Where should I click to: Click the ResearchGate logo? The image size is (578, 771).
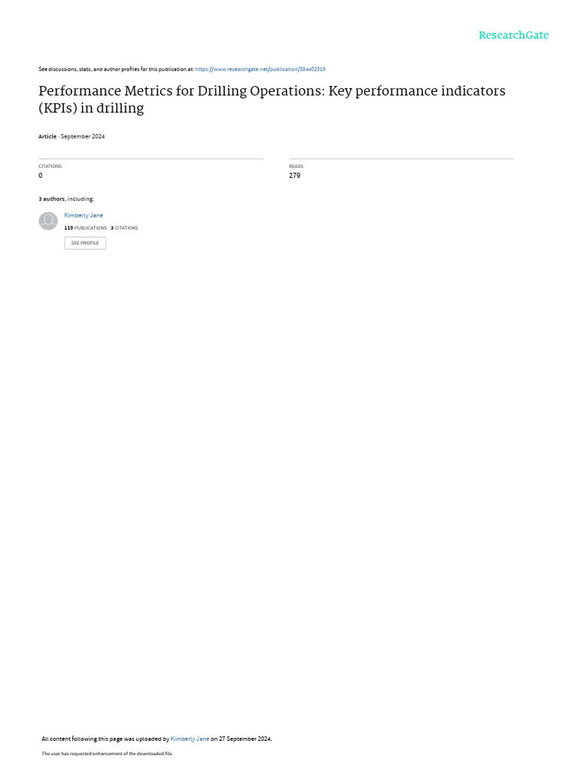tap(513, 35)
